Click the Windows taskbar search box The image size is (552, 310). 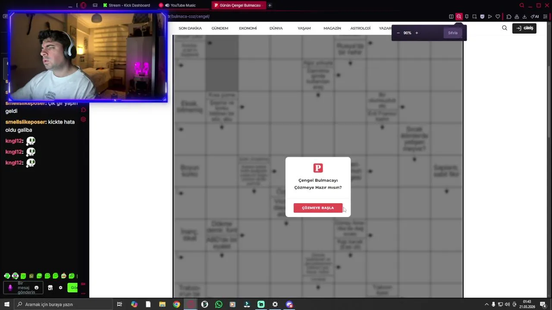click(x=64, y=304)
